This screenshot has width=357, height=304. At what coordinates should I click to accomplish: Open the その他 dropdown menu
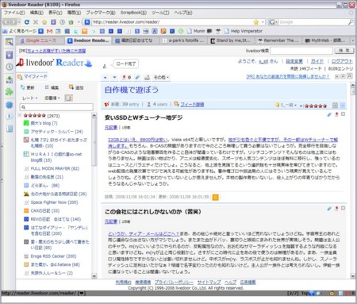tap(161, 78)
